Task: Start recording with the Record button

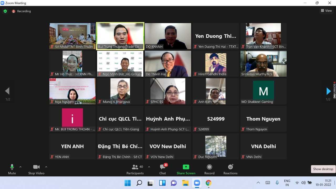Action: (209, 169)
